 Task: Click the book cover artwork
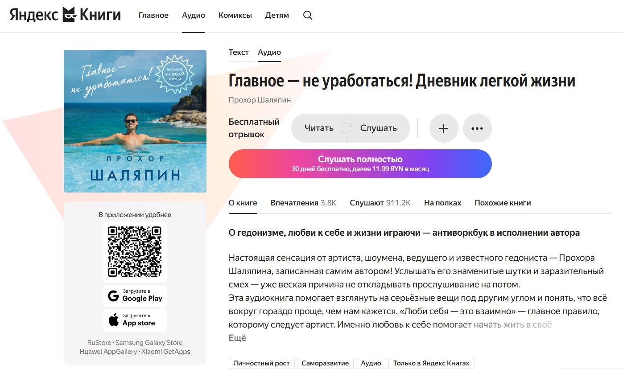point(135,121)
